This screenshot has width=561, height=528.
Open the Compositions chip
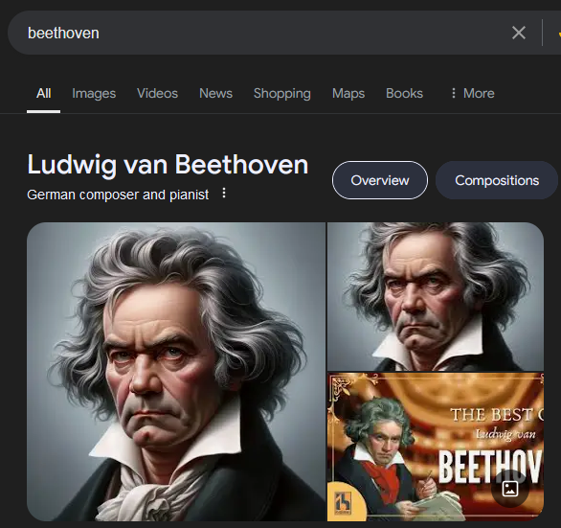[x=497, y=180]
